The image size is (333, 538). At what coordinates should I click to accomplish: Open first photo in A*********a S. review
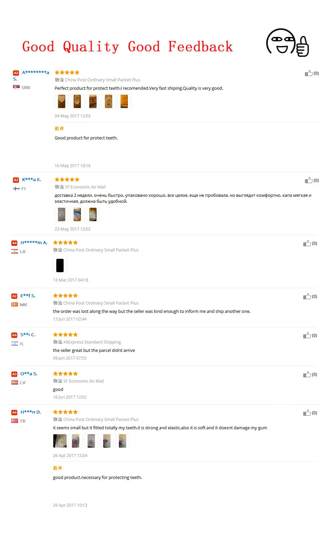coord(62,101)
